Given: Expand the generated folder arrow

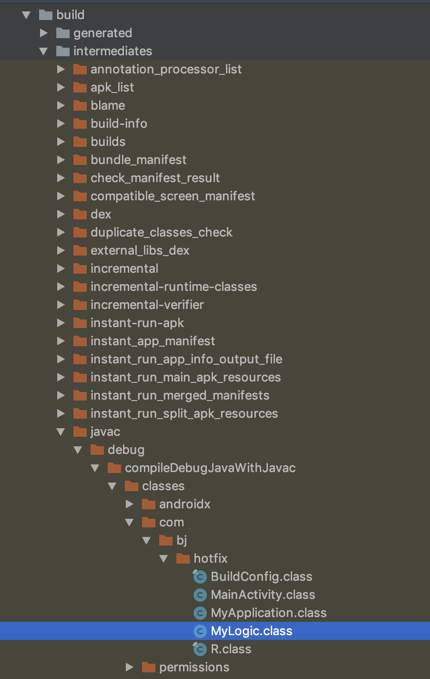Looking at the screenshot, I should 44,33.
